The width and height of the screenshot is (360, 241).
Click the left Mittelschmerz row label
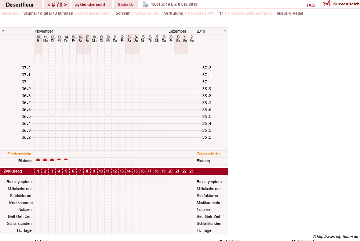coord(19,189)
